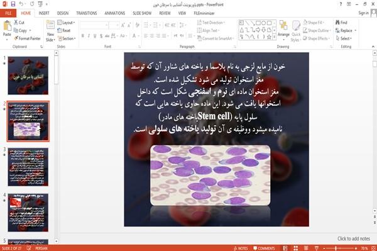This screenshot has width=377, height=251.
Task: Open the Layout dropdown
Action: pyautogui.click(x=66, y=23)
